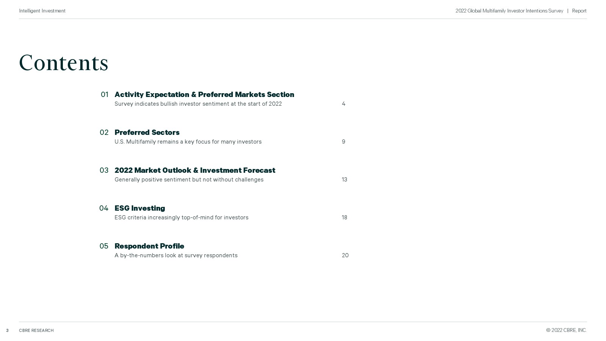
Task: Click the section number 01 label
Action: coord(105,94)
